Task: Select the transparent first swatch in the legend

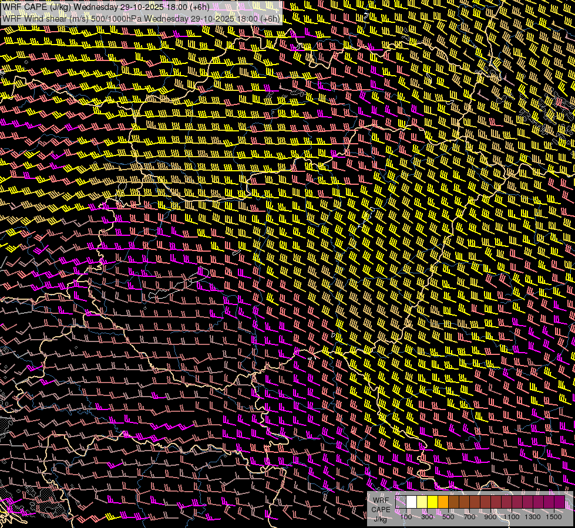Action: point(401,502)
